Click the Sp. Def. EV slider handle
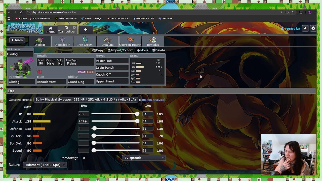 (x=94, y=143)
